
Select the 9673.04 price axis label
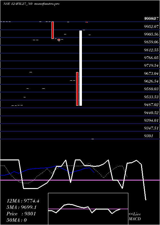[x=151, y=73]
